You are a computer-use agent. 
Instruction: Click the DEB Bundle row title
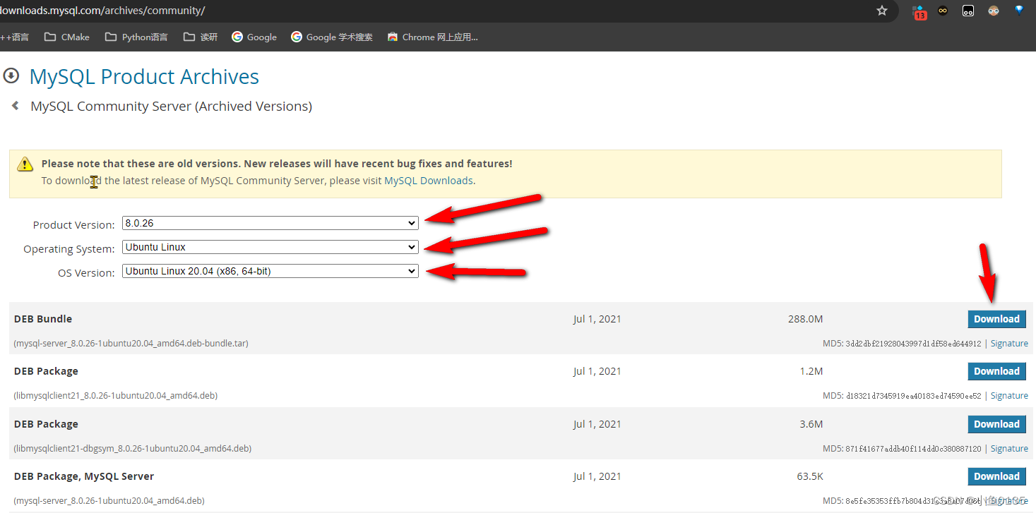(x=43, y=319)
